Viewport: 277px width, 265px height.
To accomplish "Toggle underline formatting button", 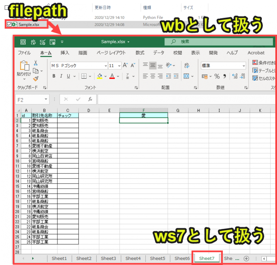I will click(x=69, y=76).
